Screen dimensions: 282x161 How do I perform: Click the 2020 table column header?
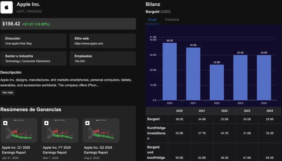179,111
